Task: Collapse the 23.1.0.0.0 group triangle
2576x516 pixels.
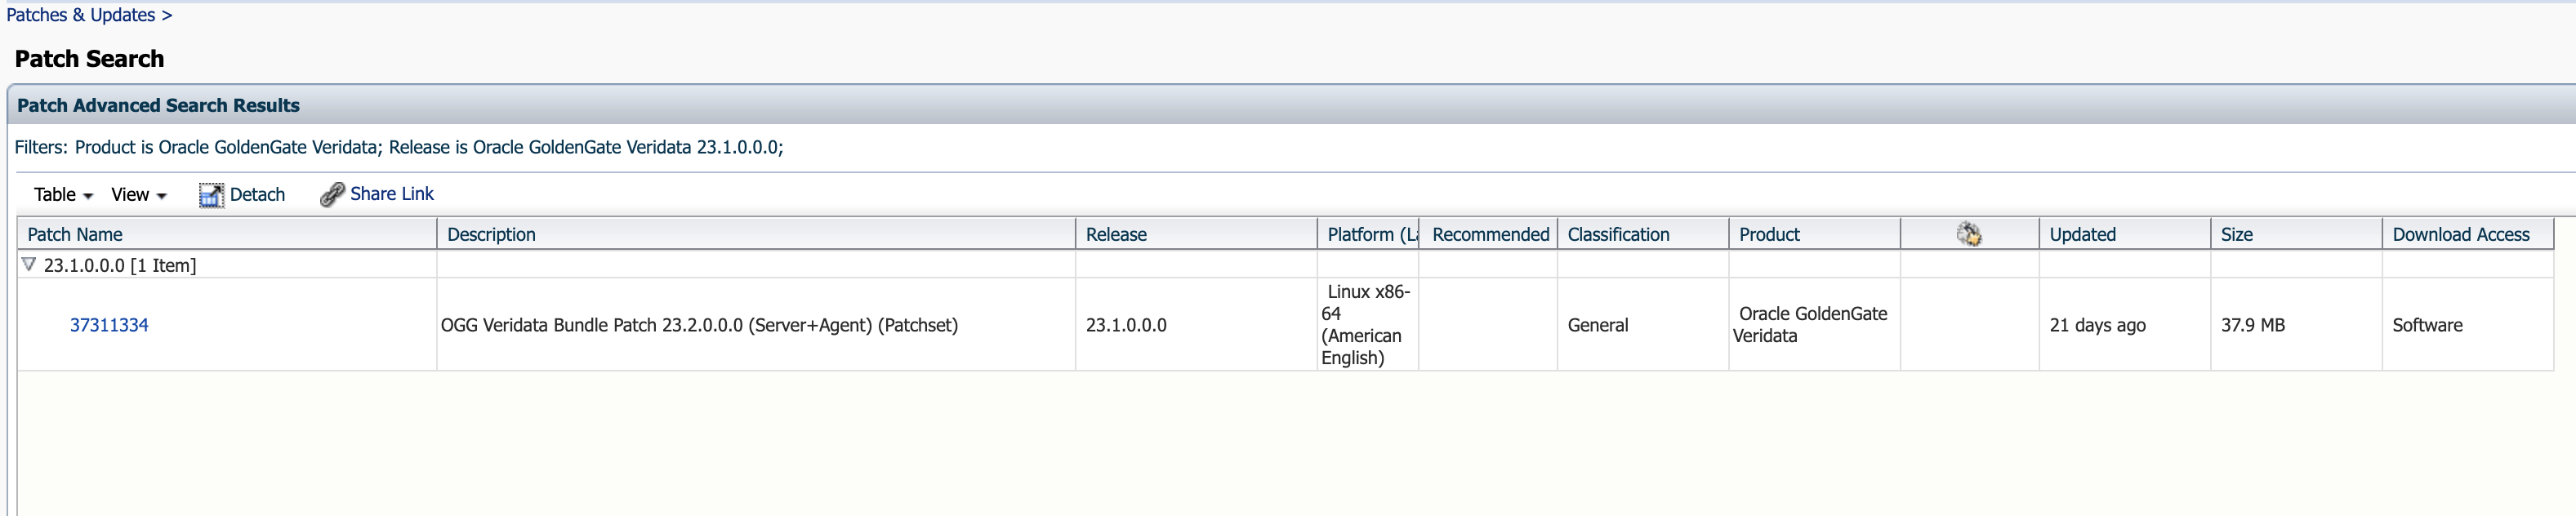Action: tap(29, 265)
